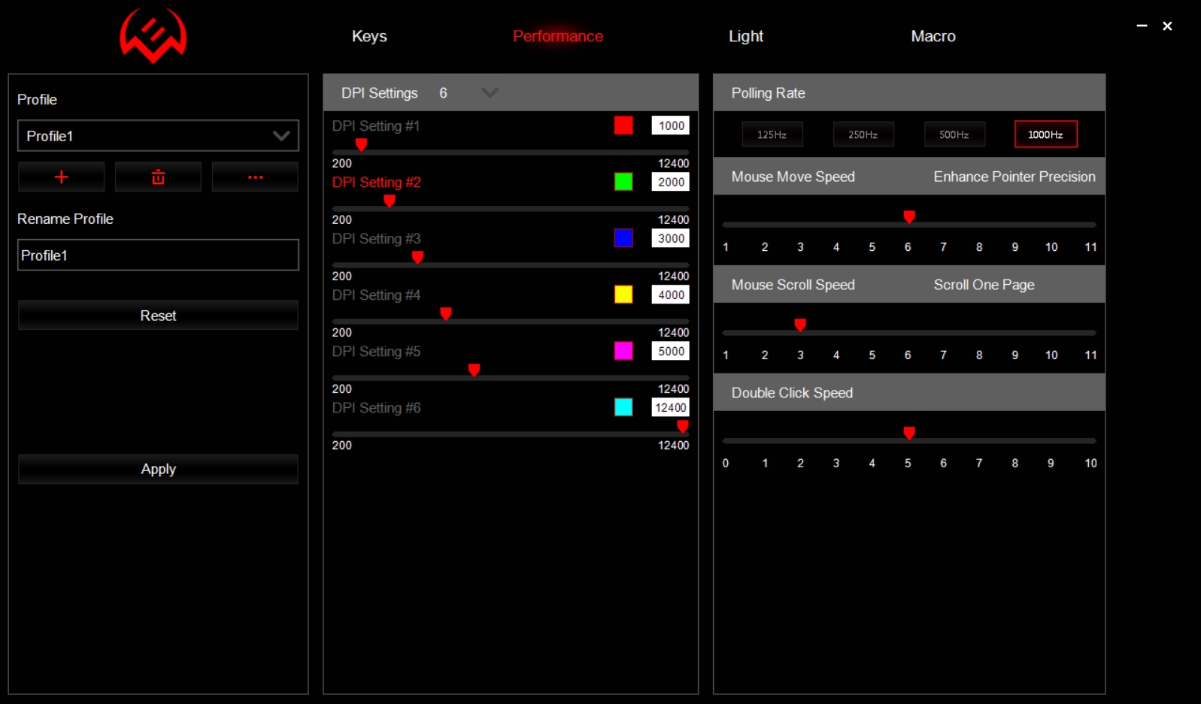1201x704 pixels.
Task: Select 500Hz polling rate
Action: tap(954, 134)
